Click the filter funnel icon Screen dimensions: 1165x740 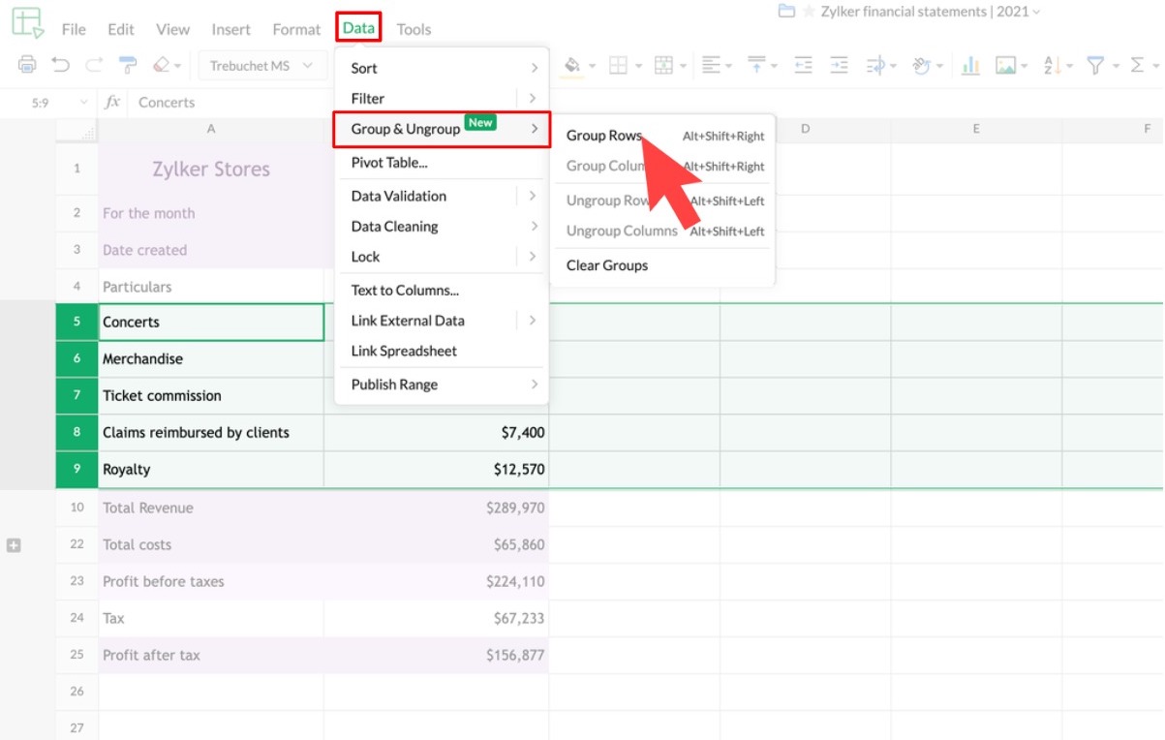(1095, 65)
